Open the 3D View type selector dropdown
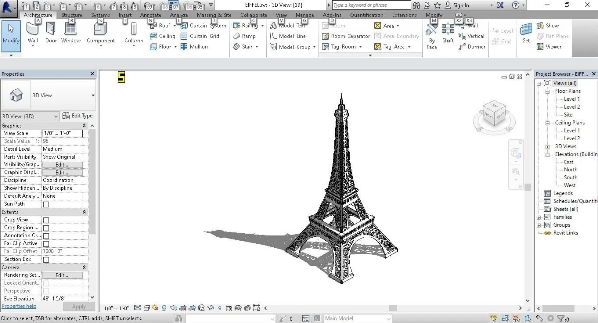 click(x=93, y=96)
